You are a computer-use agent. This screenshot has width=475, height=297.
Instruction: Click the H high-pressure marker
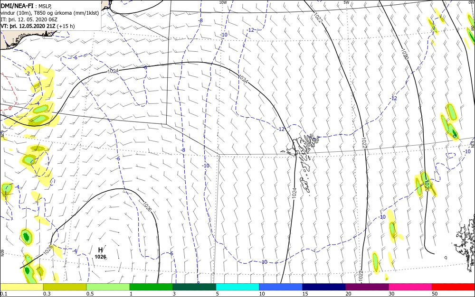coord(101,250)
